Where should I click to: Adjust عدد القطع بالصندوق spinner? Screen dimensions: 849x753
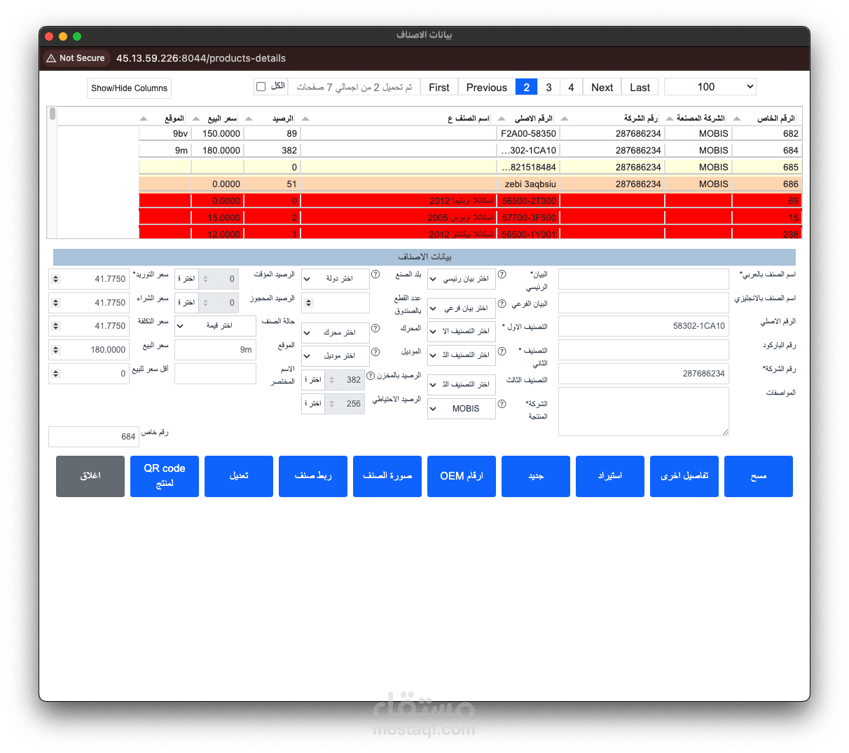[309, 303]
